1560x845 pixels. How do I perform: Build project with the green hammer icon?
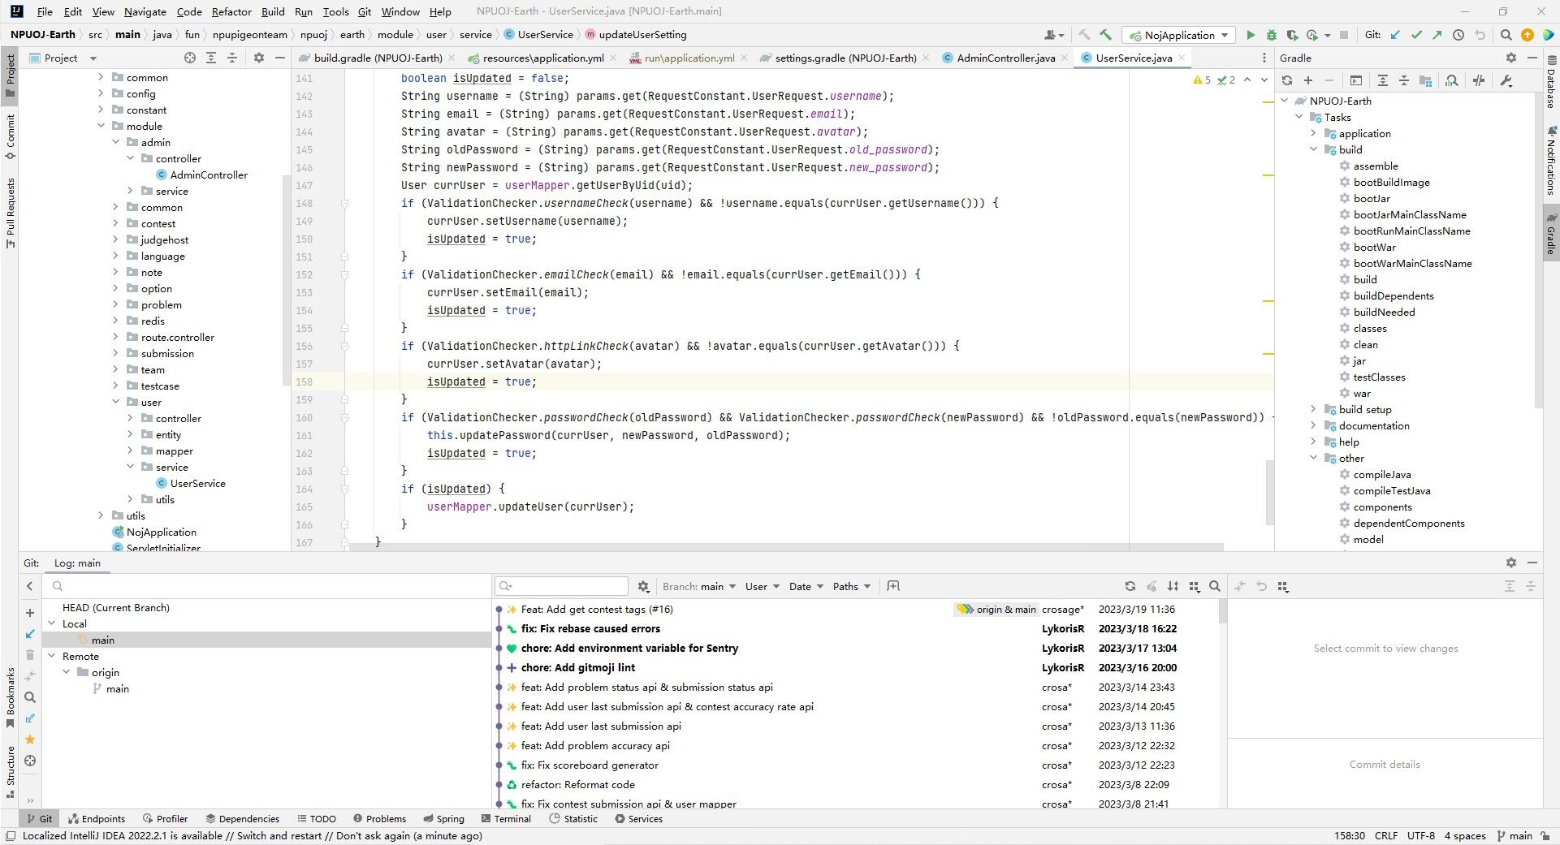click(x=1105, y=35)
